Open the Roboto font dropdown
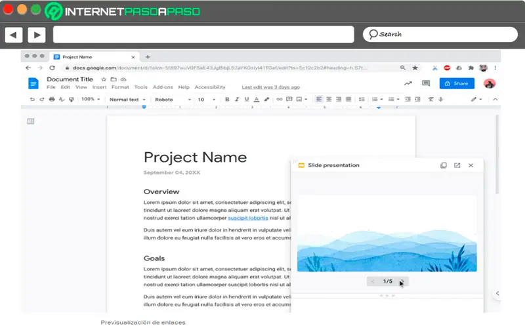Viewport: 525px width, 328px height. 173,100
